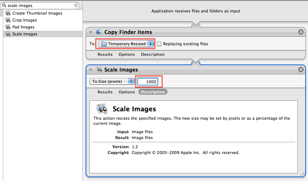Click the Copy Finder Items title
This screenshot has width=308, height=181.
coord(128,32)
